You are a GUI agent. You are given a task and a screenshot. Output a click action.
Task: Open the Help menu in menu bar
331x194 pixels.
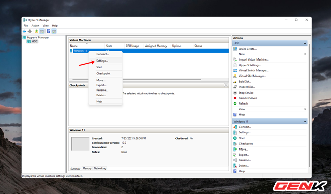tap(55, 26)
